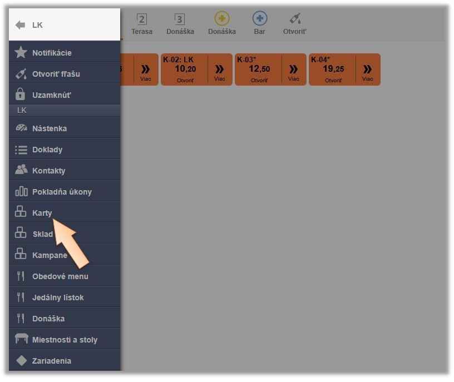Open the K-03 order tile showing 12,50
Image resolution: width=454 pixels, height=382 pixels.
[259, 70]
